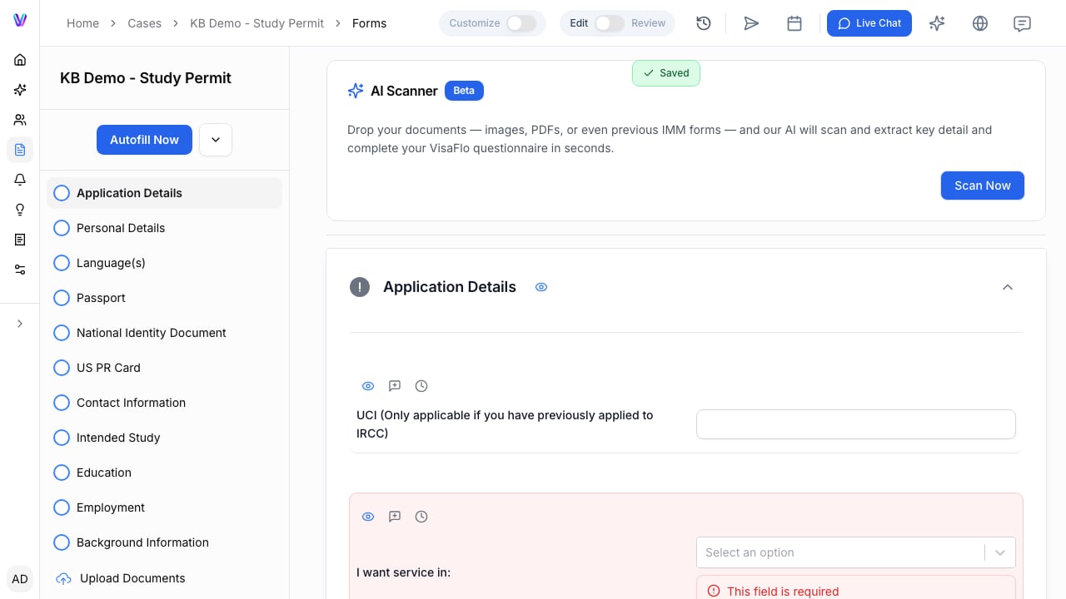
Task: Select US PR Card section
Action: point(165,368)
